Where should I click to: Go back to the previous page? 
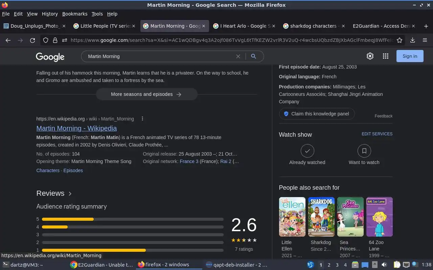pyautogui.click(x=8, y=40)
